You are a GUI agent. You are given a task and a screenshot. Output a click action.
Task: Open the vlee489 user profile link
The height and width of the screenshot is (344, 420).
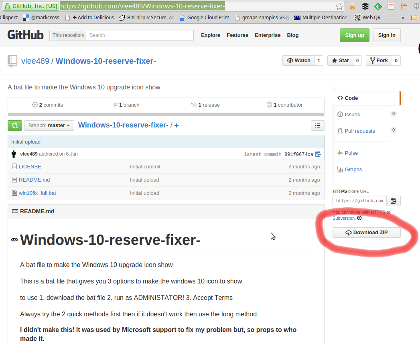pos(35,61)
